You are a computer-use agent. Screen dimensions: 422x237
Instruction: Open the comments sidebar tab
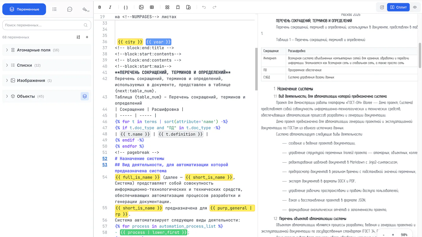coord(70,9)
